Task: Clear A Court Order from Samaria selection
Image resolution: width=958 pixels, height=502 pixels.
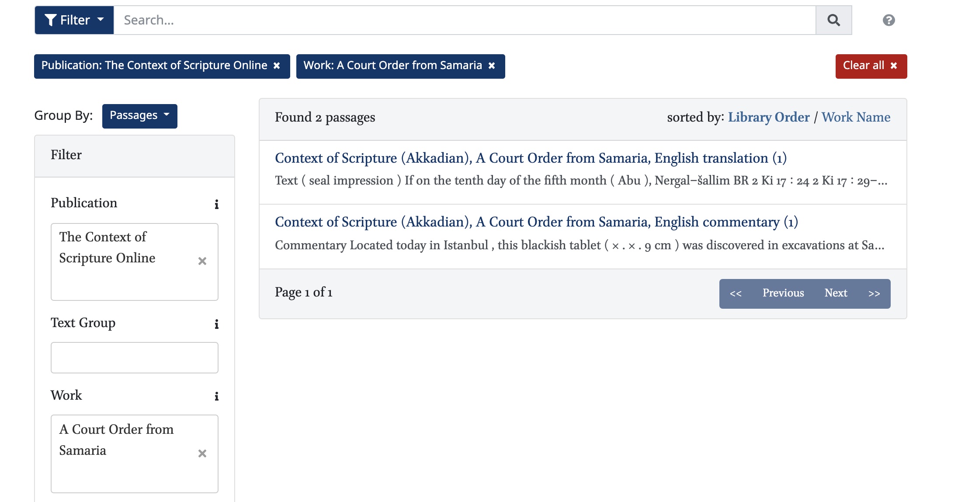Action: point(202,453)
